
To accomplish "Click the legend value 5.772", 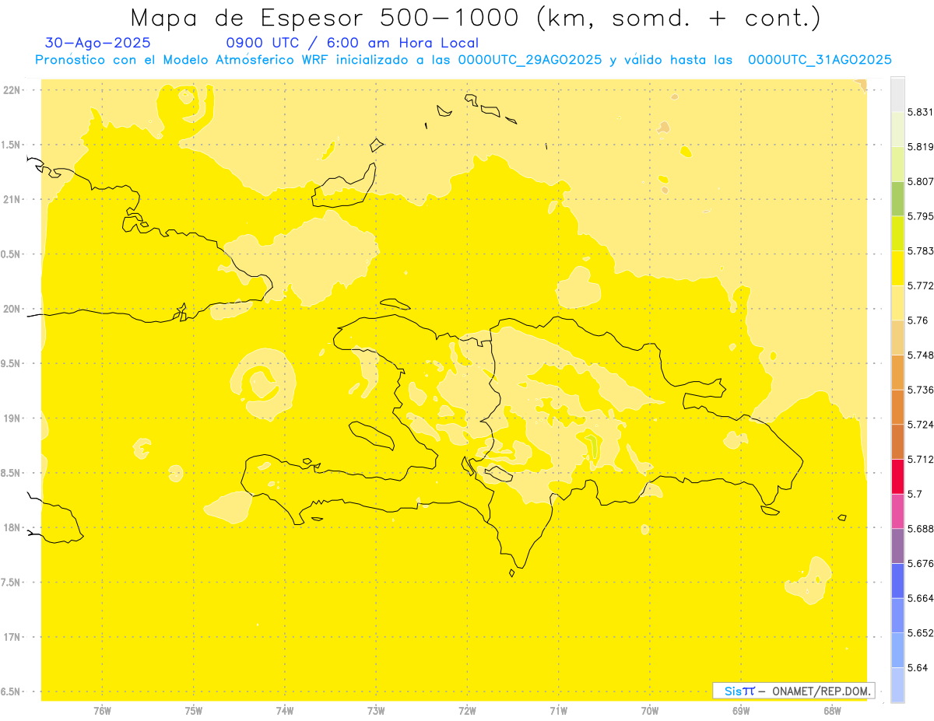I will click(x=921, y=286).
